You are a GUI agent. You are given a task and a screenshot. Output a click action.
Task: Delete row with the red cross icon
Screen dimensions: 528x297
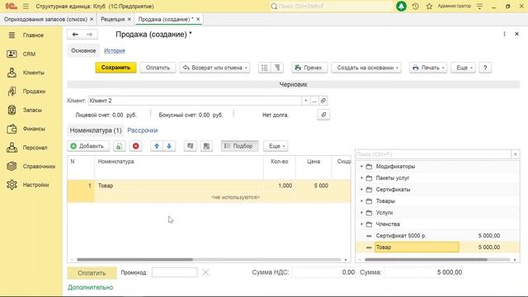[135, 146]
